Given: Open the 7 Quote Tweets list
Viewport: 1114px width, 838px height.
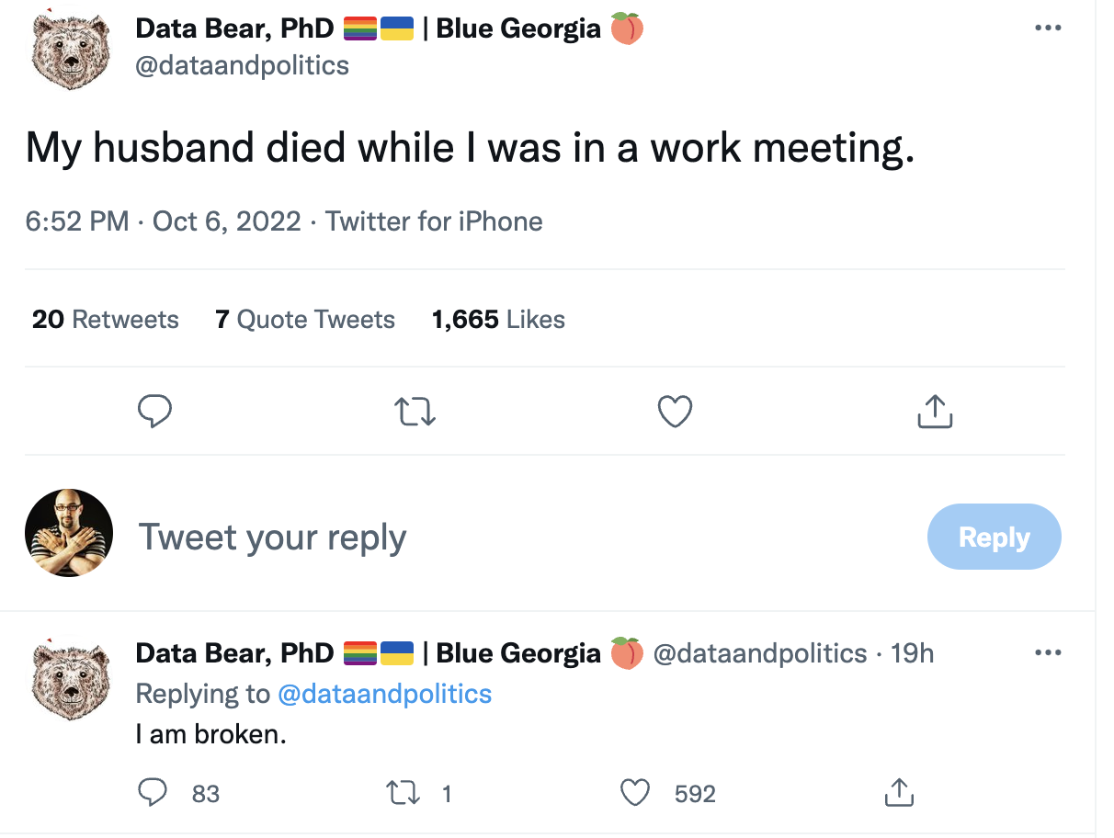Looking at the screenshot, I should pyautogui.click(x=305, y=320).
